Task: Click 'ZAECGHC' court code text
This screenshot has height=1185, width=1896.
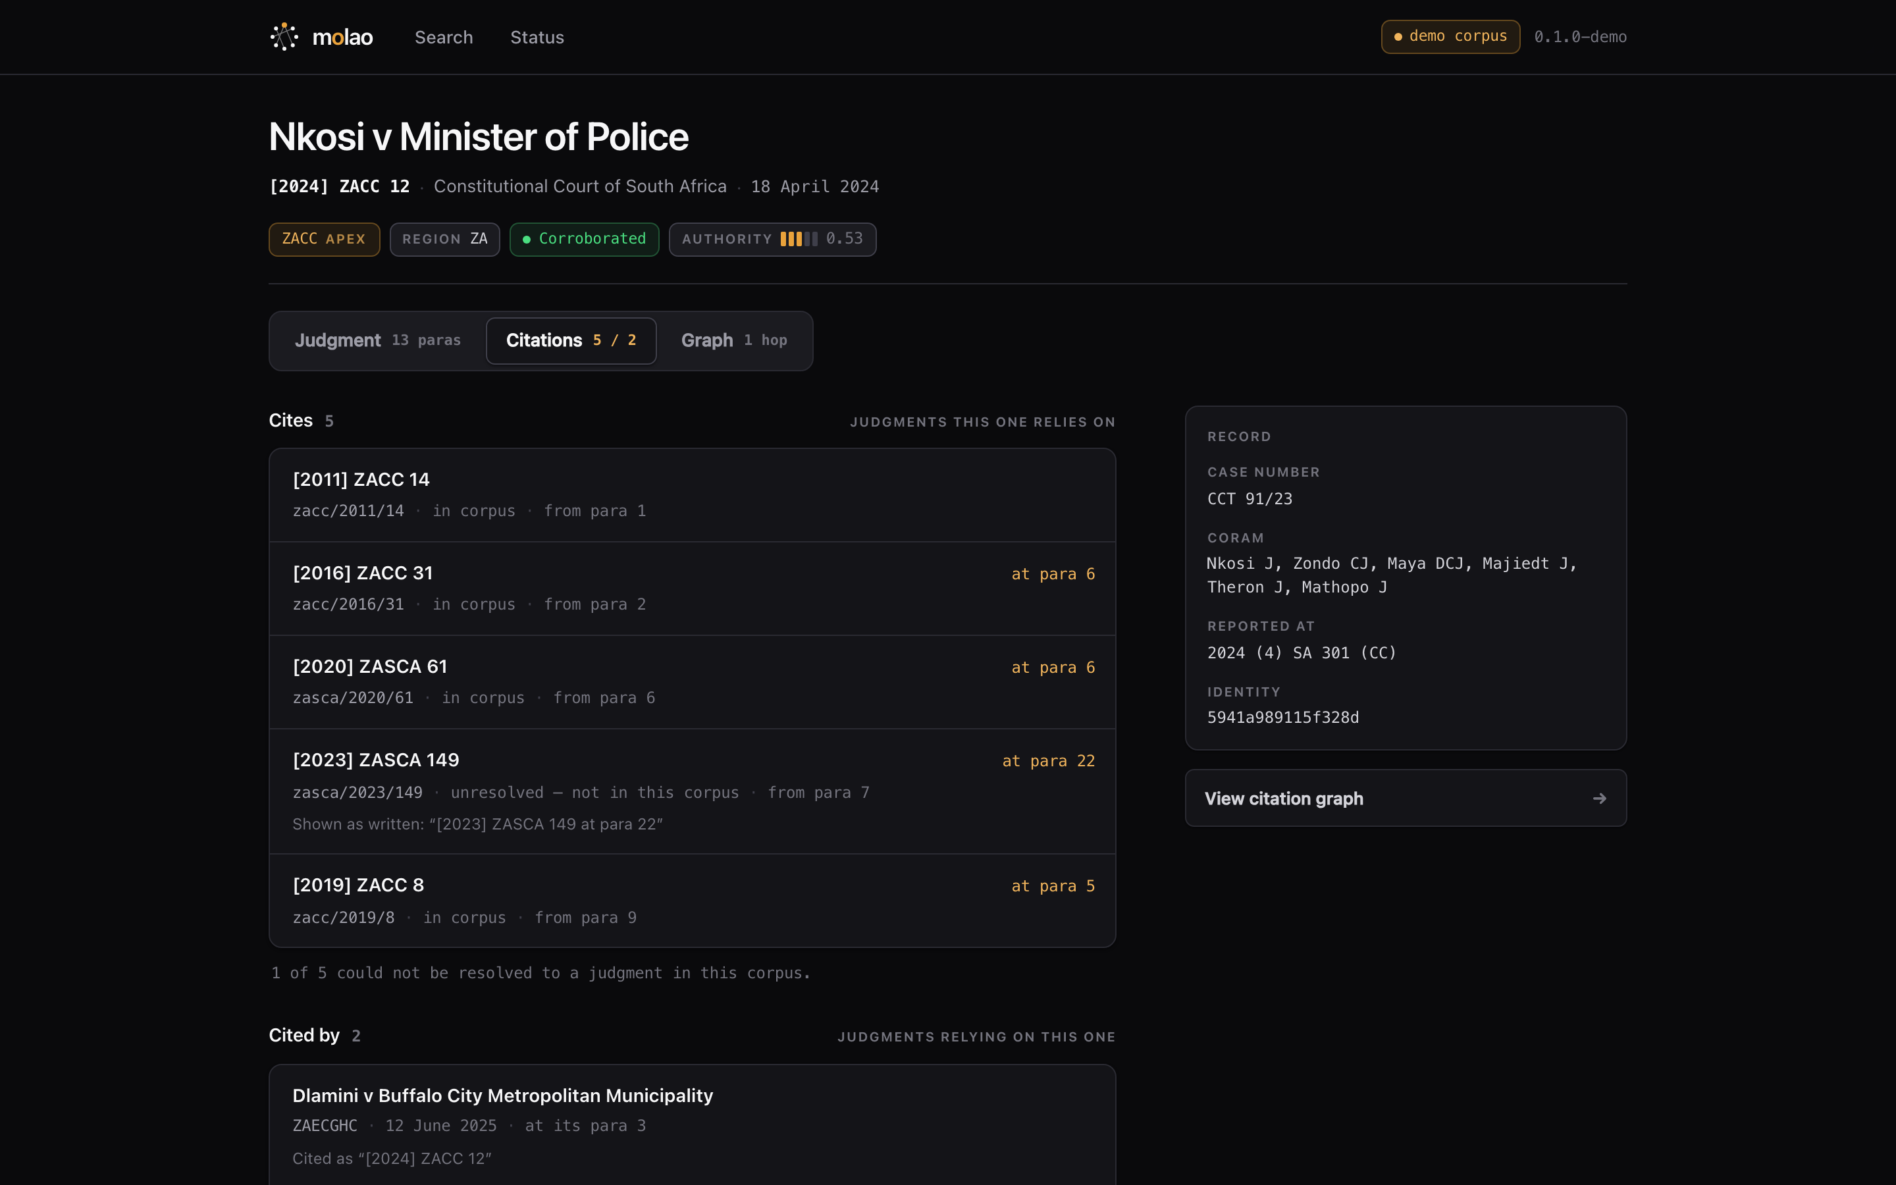Action: pyautogui.click(x=325, y=1126)
